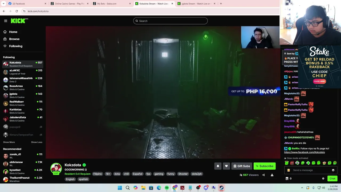Click the dota2ph tag

[x=197, y=174]
